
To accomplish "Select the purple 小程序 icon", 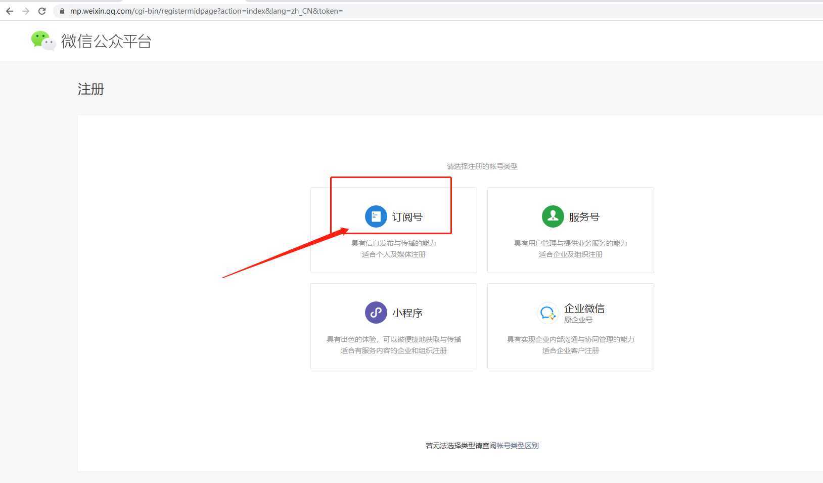I will [x=376, y=313].
